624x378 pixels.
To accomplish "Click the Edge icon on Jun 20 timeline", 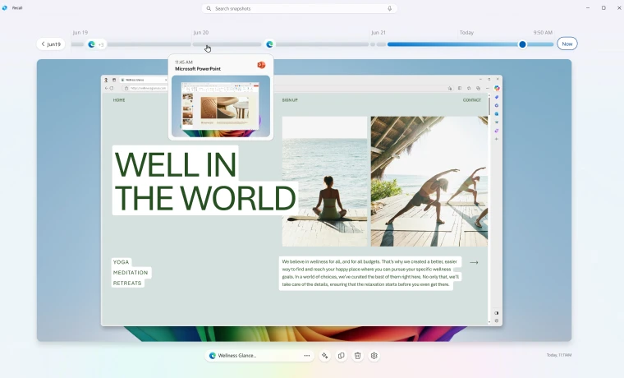I will pyautogui.click(x=269, y=44).
